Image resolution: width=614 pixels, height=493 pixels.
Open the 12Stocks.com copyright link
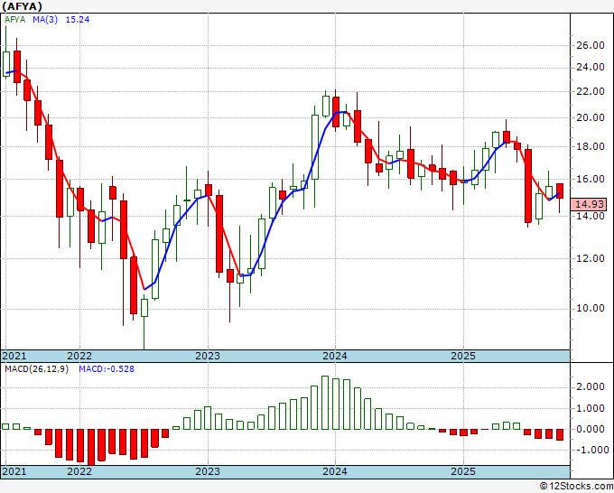(576, 487)
